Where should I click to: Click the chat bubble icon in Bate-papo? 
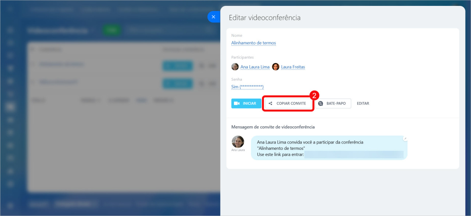(321, 103)
